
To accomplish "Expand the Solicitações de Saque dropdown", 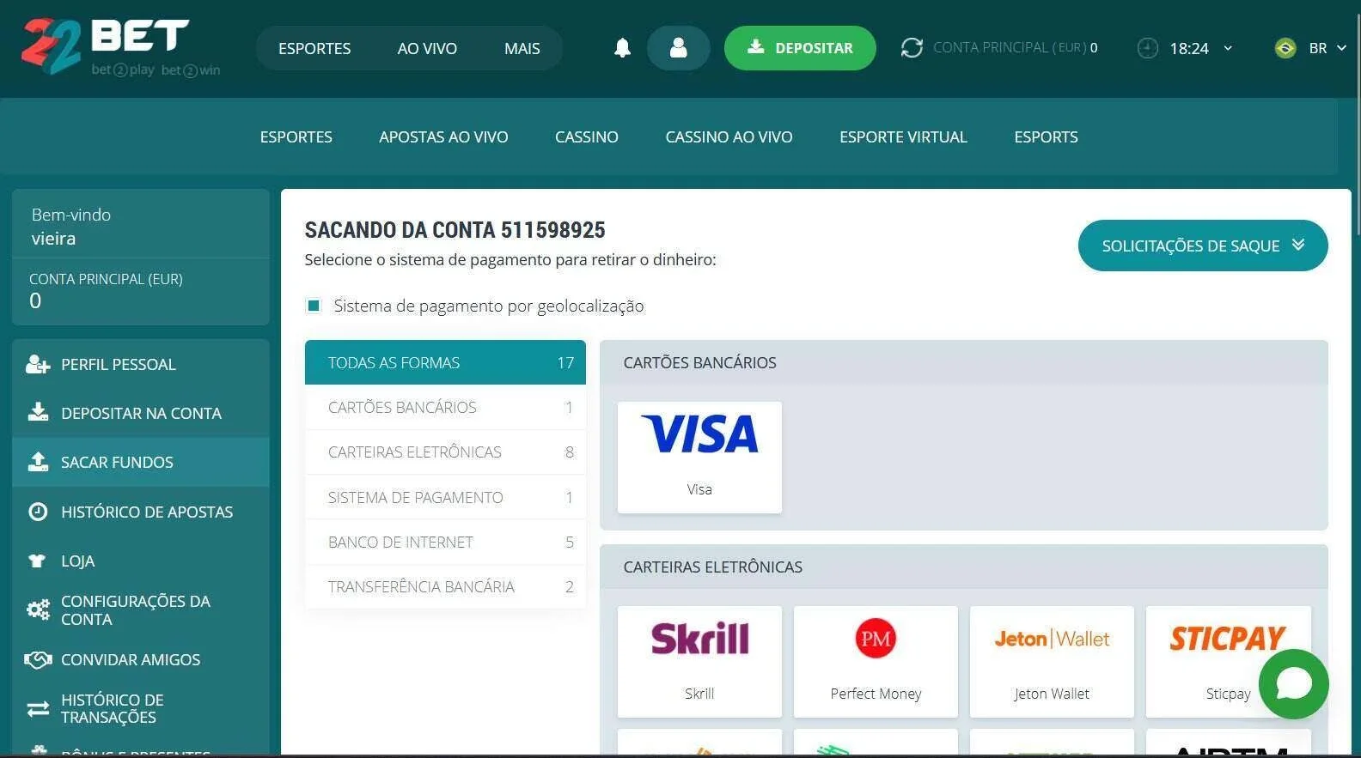I will 1203,246.
